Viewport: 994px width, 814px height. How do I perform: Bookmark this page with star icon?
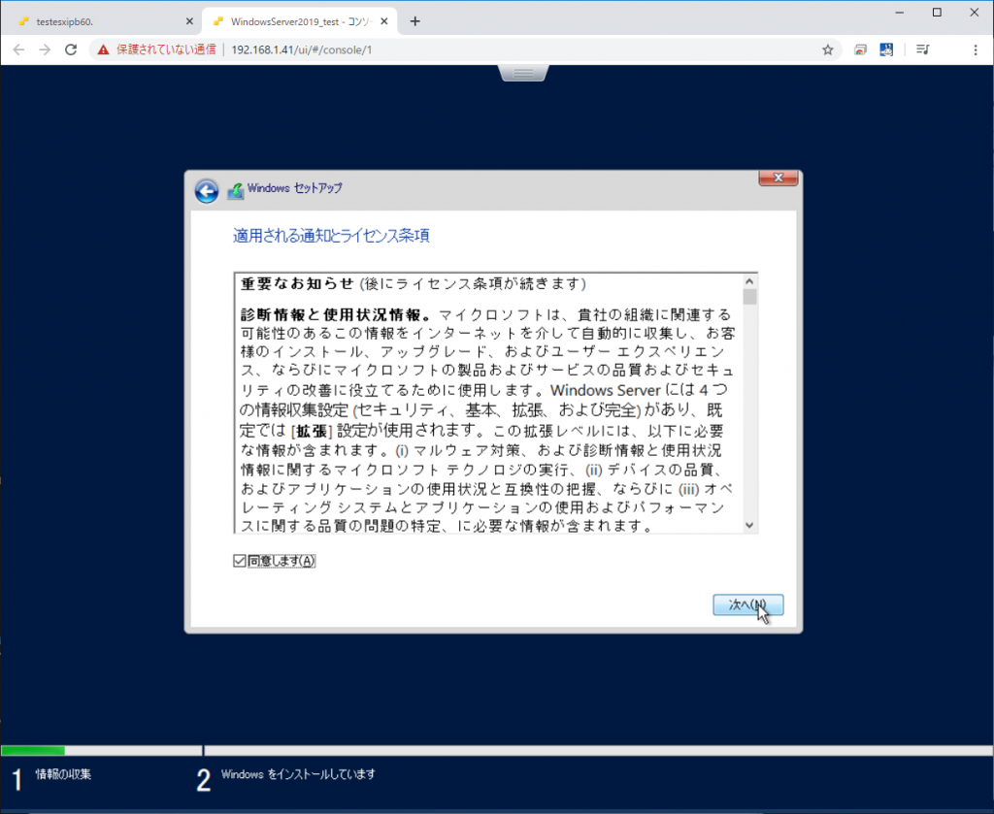pyautogui.click(x=828, y=49)
